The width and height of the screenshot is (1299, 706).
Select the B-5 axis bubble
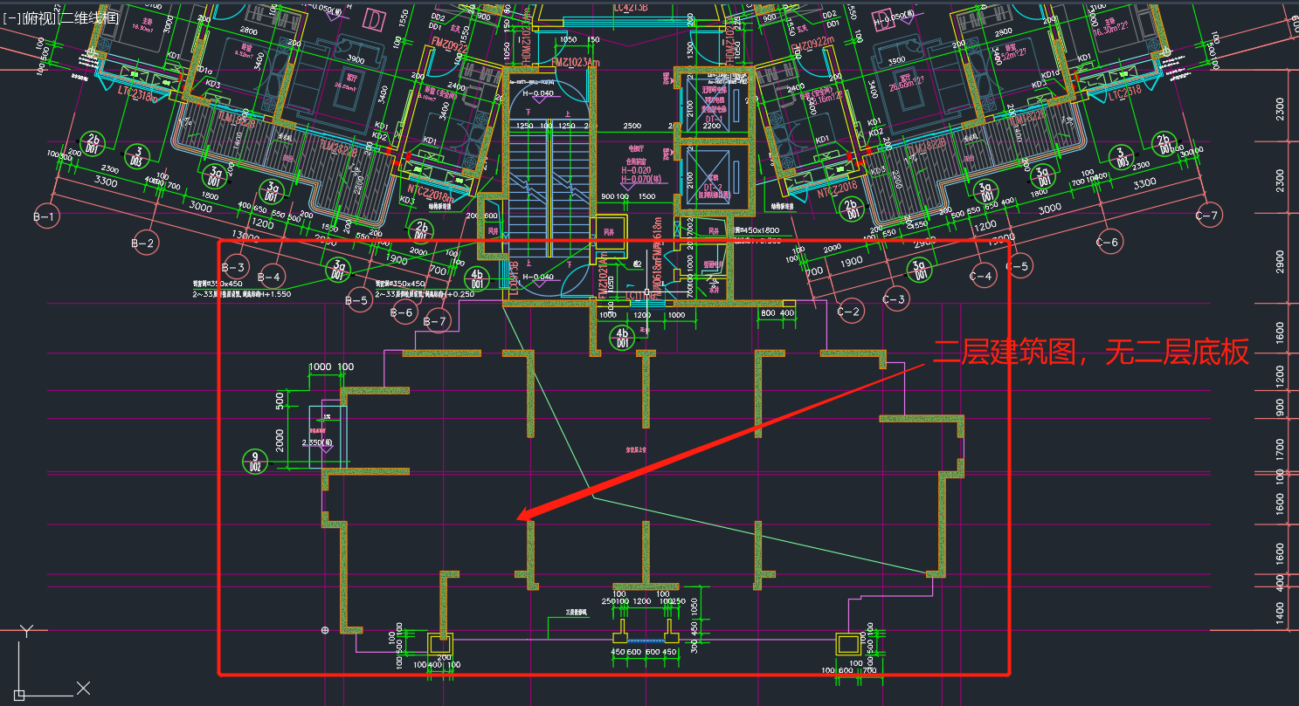(x=357, y=300)
